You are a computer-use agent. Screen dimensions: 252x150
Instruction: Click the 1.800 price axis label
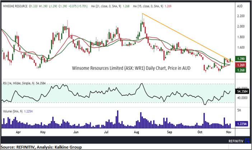241,37
